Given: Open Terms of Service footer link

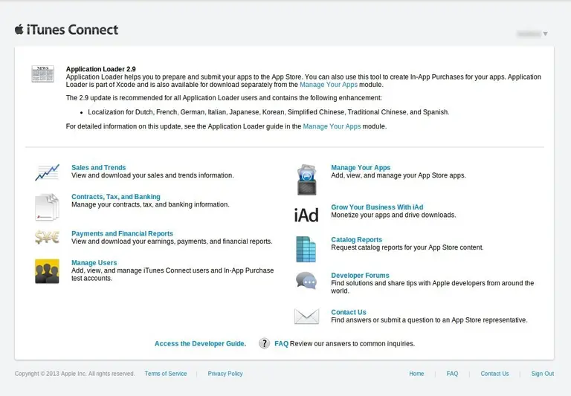Looking at the screenshot, I should (x=166, y=374).
